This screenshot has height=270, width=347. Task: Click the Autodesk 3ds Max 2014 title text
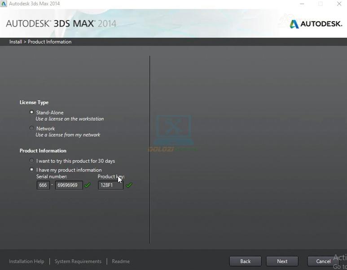34,4
